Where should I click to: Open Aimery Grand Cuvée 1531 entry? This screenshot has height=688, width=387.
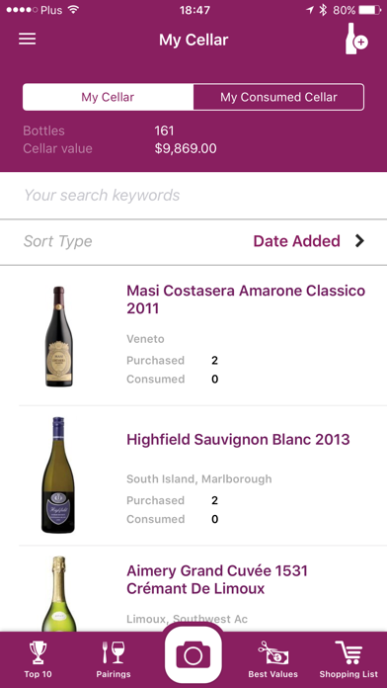click(217, 580)
